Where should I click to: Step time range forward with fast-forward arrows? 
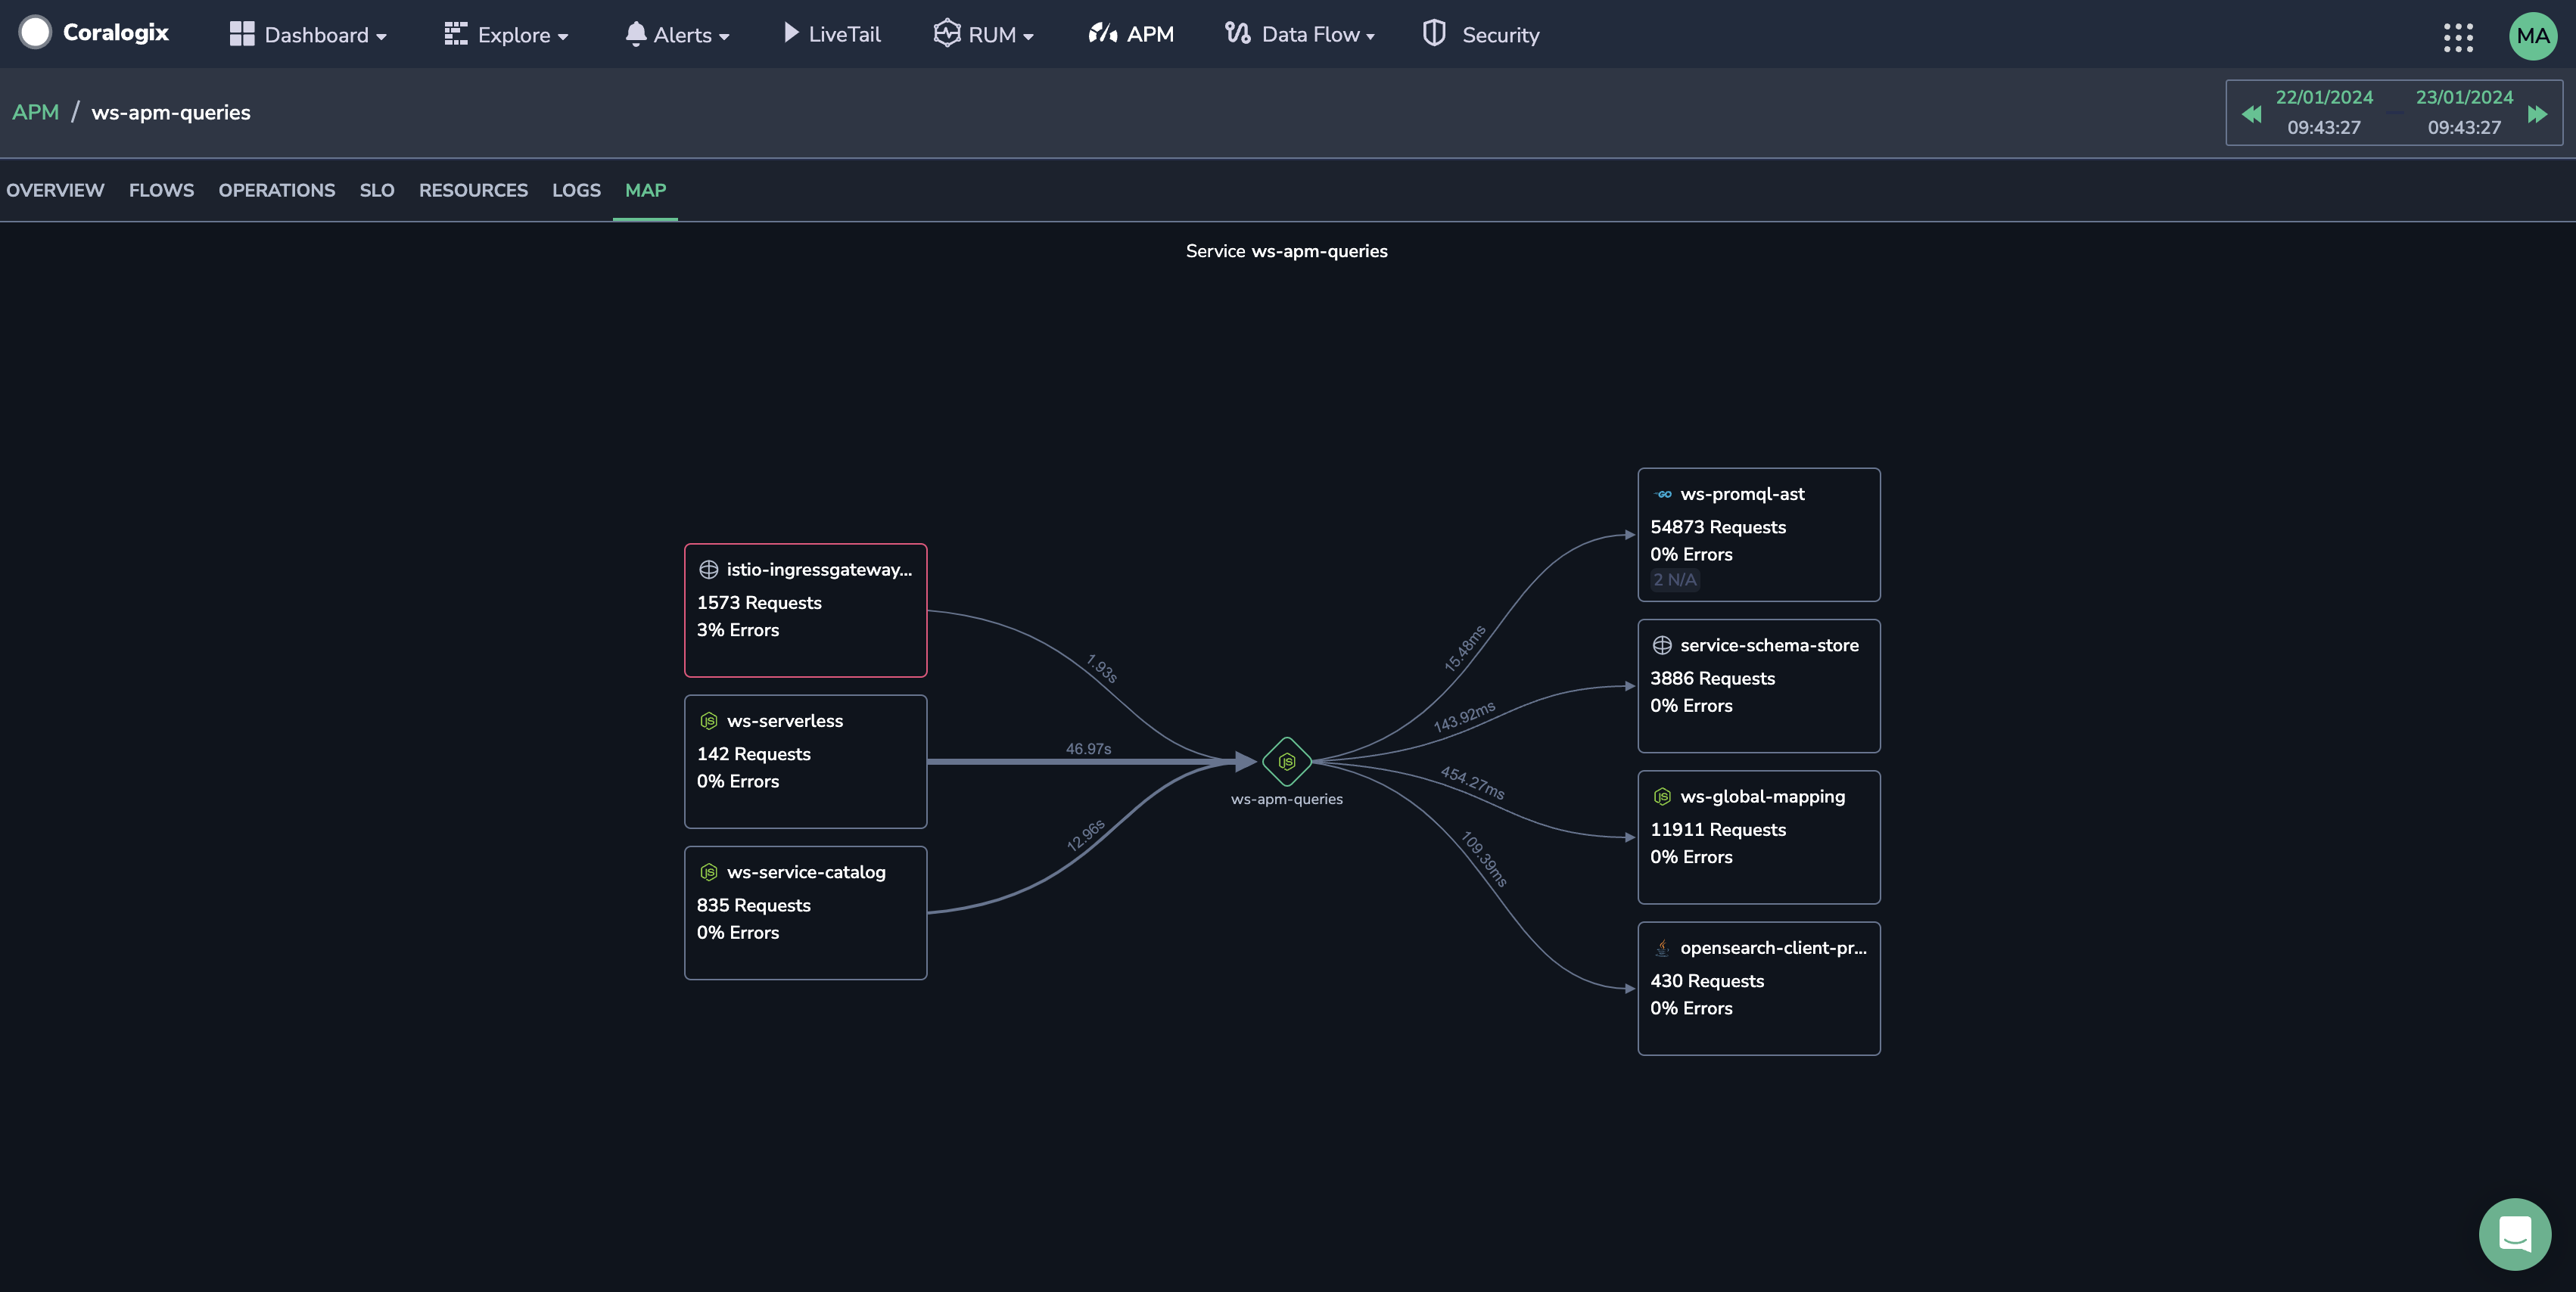pyautogui.click(x=2537, y=114)
